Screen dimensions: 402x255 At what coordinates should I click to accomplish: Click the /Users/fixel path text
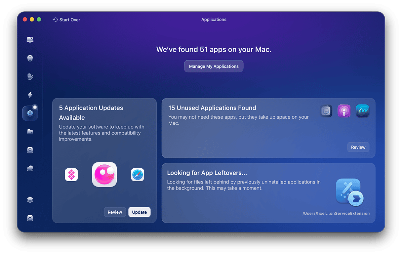tap(336, 213)
